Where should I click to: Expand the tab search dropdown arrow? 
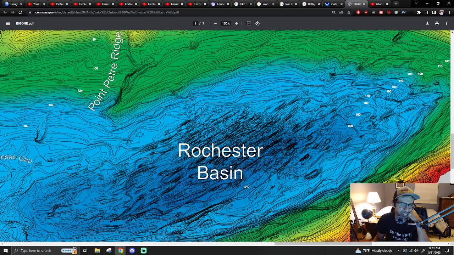click(x=416, y=4)
